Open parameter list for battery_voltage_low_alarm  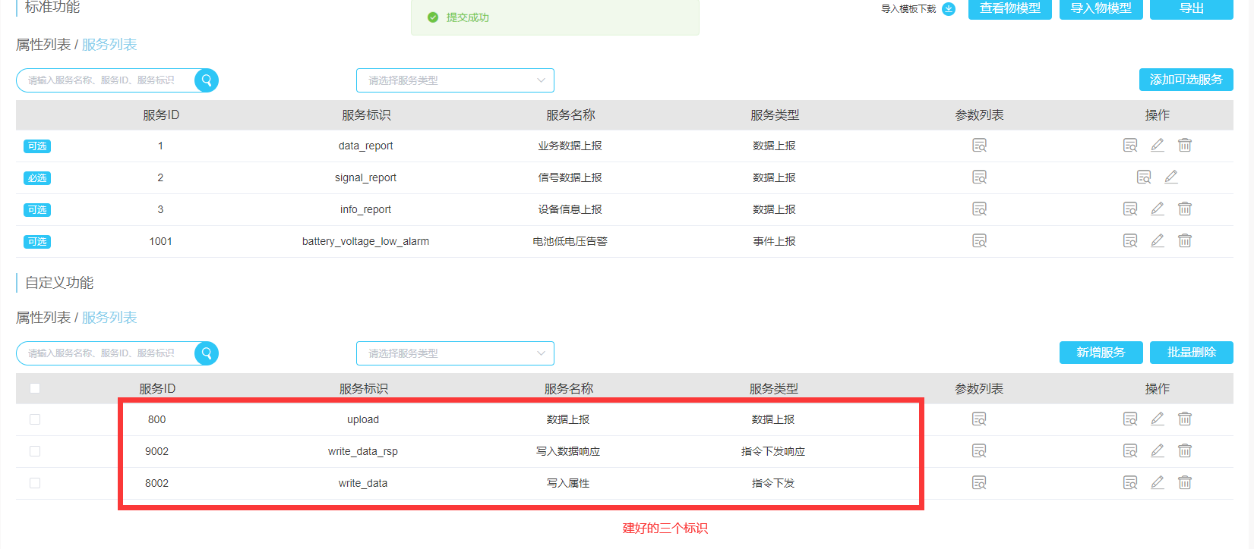tap(980, 241)
